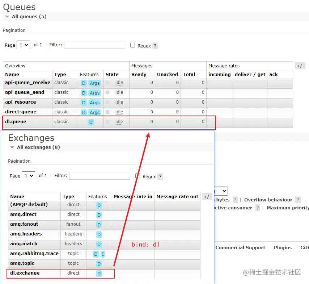Viewport: 309px width, 284px height.
Task: Open the dl.exchange exchange
Action: point(25,273)
